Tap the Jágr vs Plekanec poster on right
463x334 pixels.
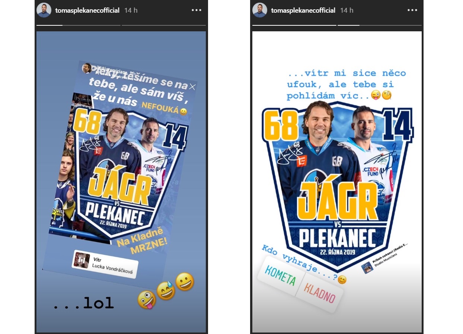[338, 186]
